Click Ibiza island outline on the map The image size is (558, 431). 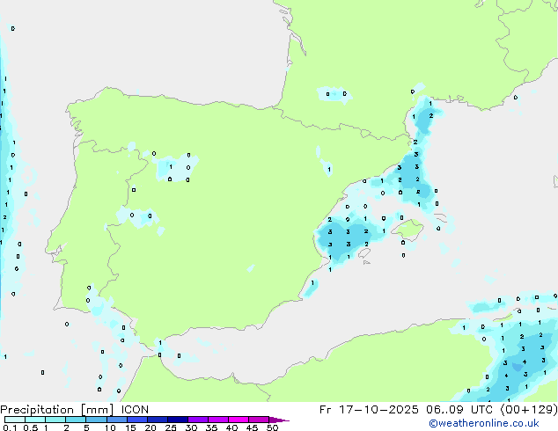click(x=364, y=252)
